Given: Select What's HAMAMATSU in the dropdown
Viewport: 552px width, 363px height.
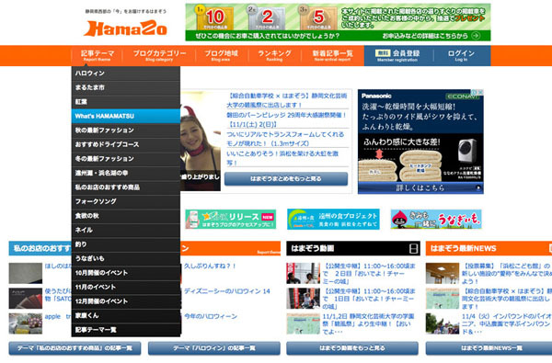Looking at the screenshot, I should coord(126,116).
